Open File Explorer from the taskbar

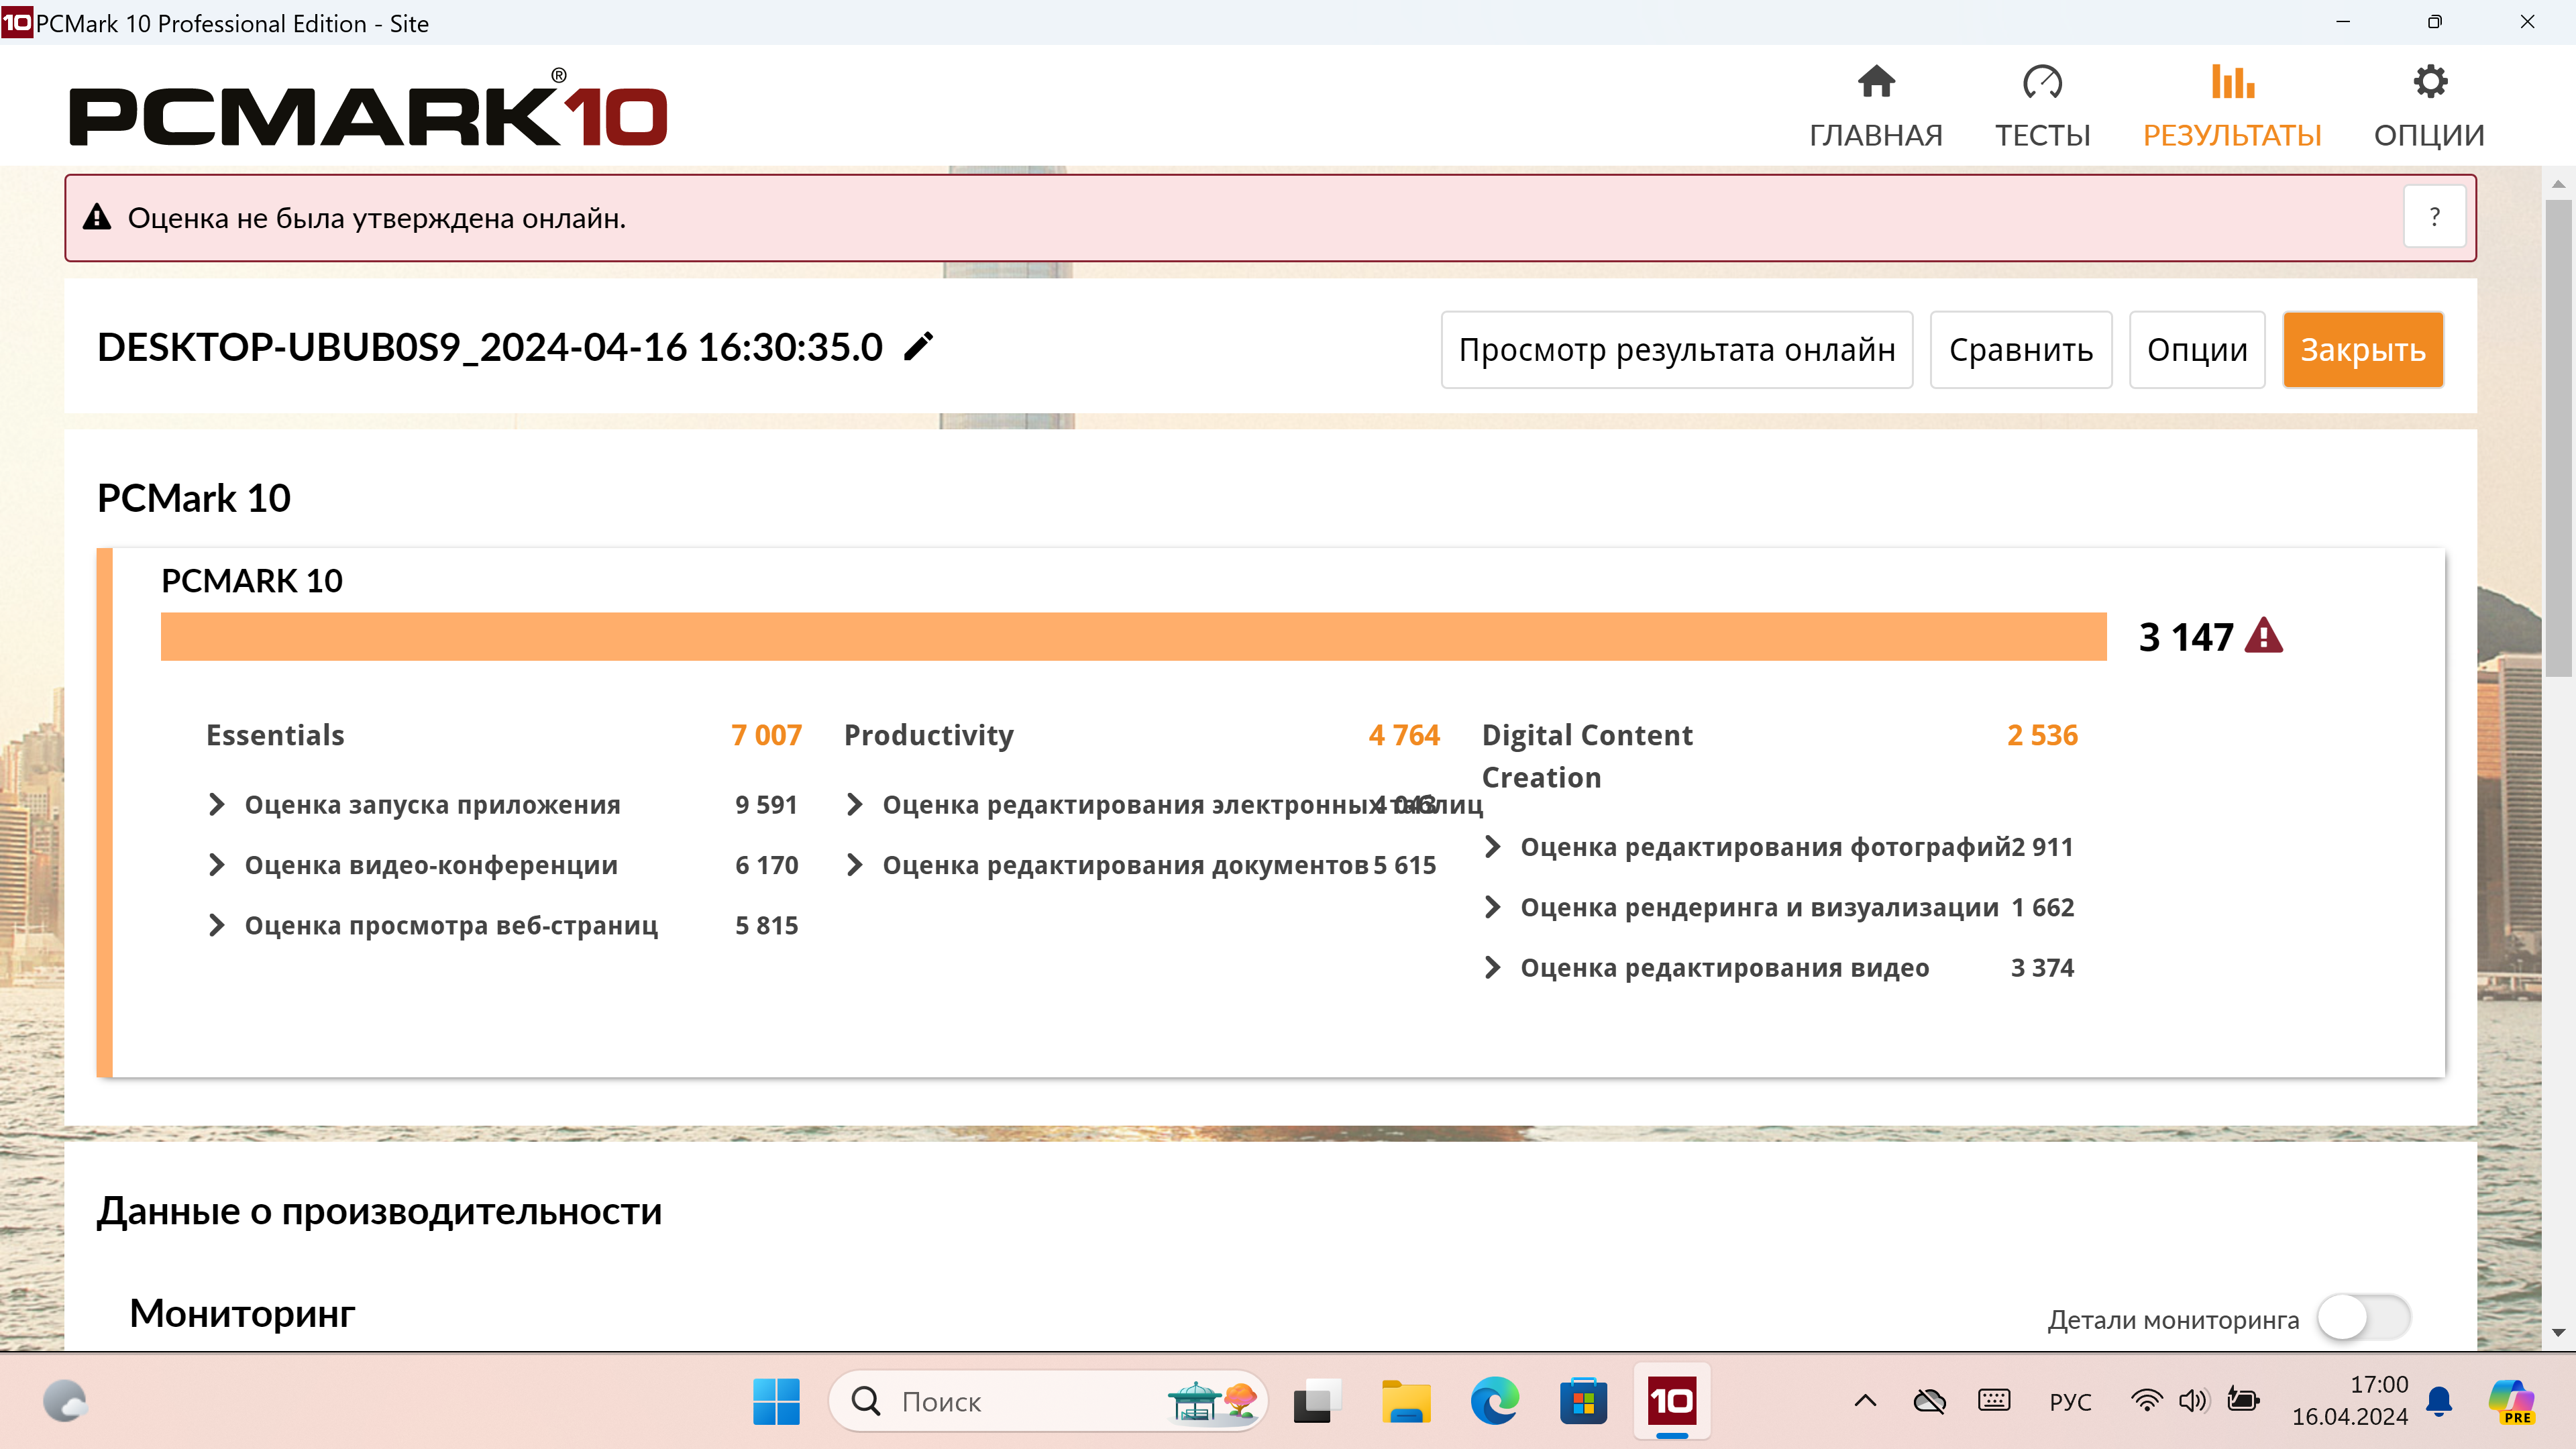pyautogui.click(x=1405, y=1401)
